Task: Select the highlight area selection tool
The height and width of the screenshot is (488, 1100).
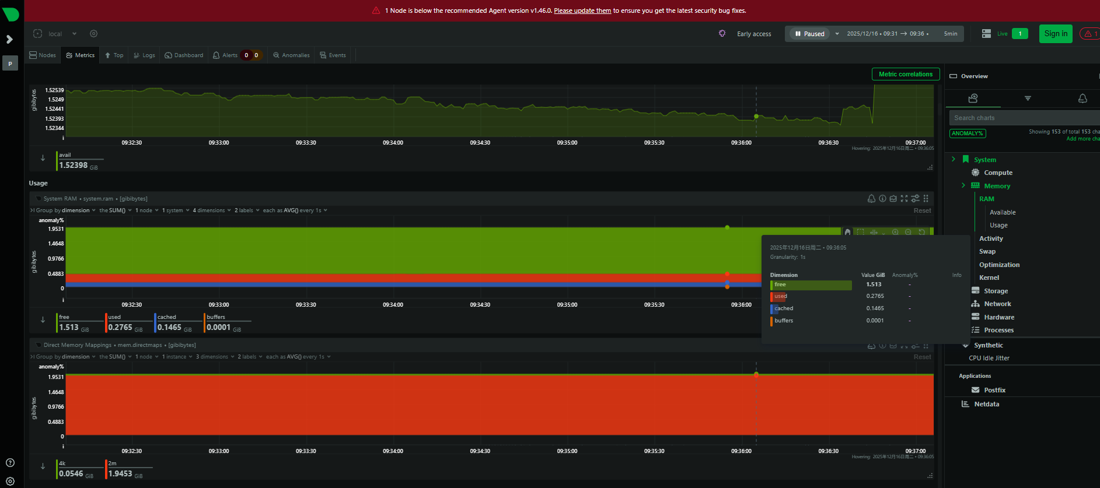Action: [x=860, y=232]
